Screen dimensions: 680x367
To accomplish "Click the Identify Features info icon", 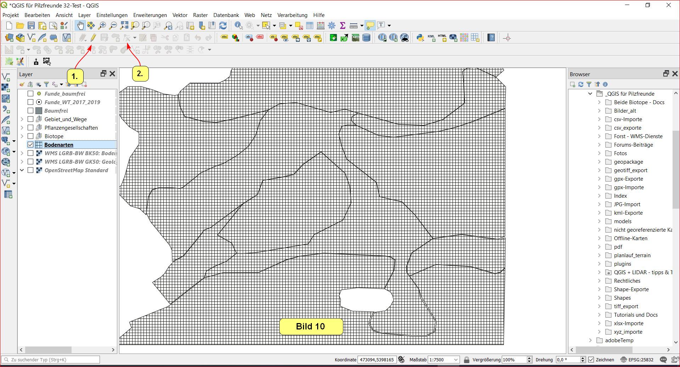I will coord(238,26).
